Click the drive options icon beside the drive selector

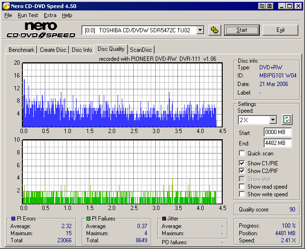(215, 30)
